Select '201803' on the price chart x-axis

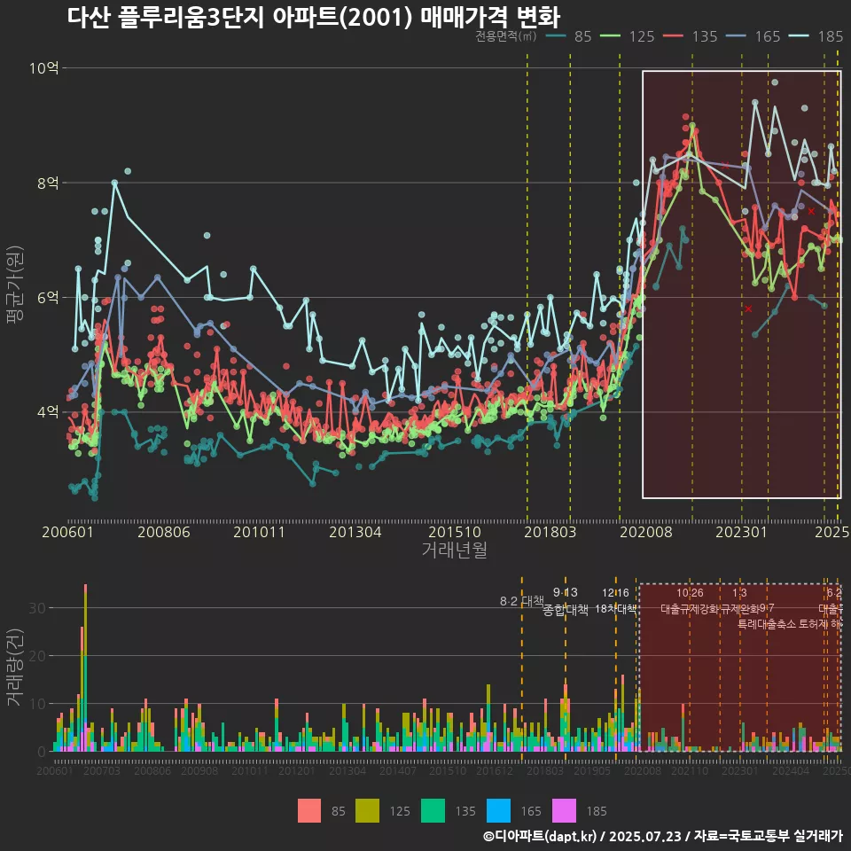click(550, 532)
